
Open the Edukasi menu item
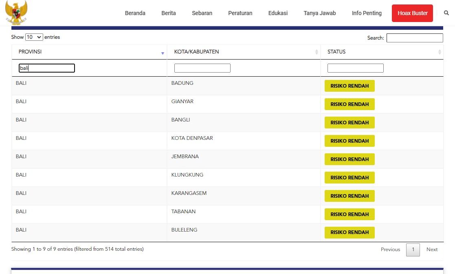coord(278,13)
